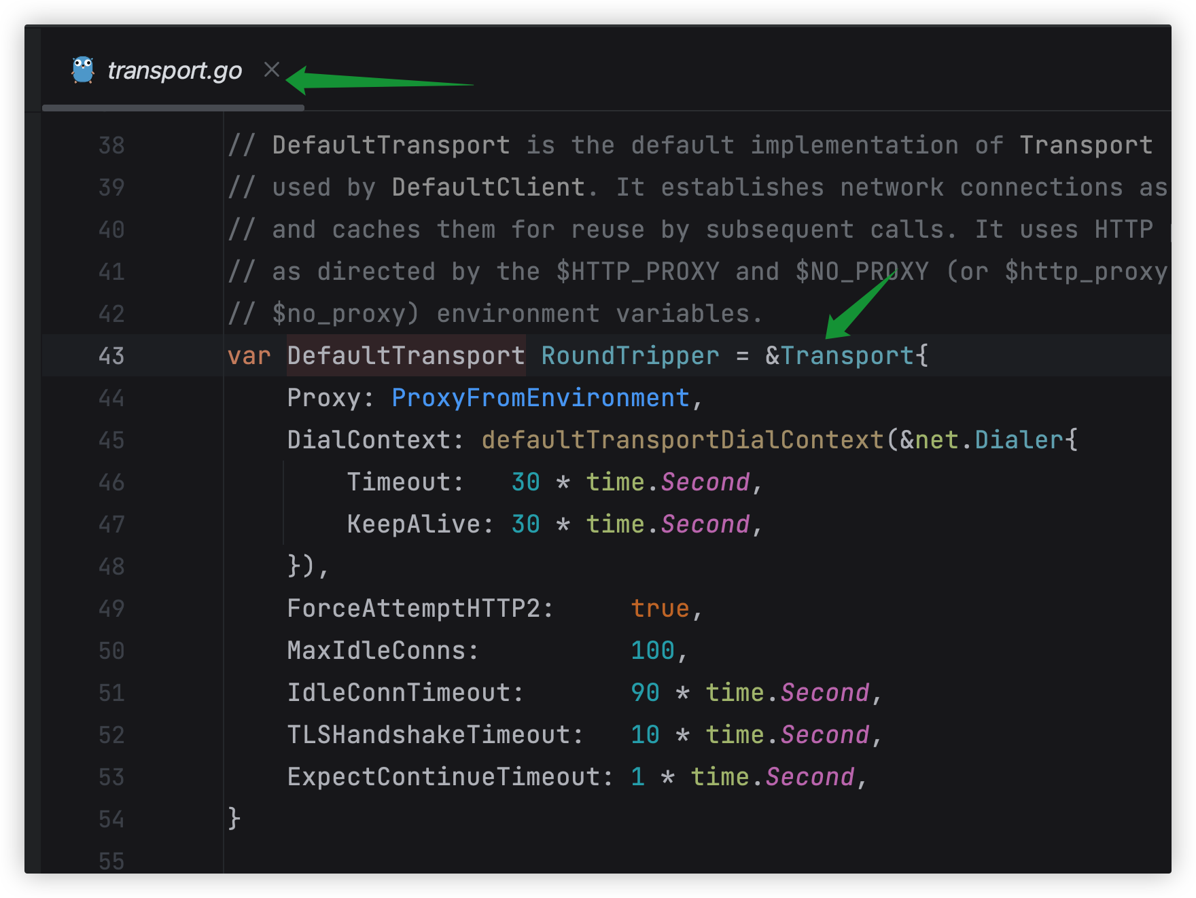1196x898 pixels.
Task: Click the comment text 'environment variables.' on line 42
Action: point(600,314)
